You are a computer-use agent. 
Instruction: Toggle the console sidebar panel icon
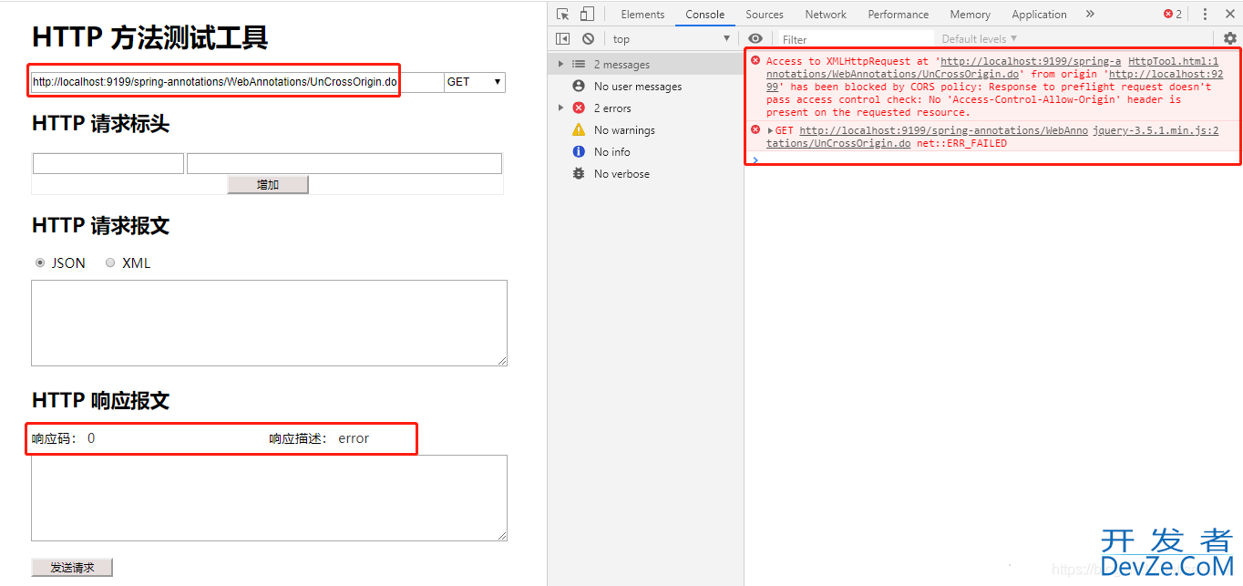point(562,38)
